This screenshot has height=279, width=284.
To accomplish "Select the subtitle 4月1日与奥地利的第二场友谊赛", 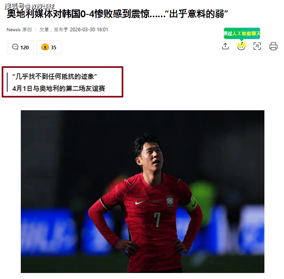I will point(59,89).
